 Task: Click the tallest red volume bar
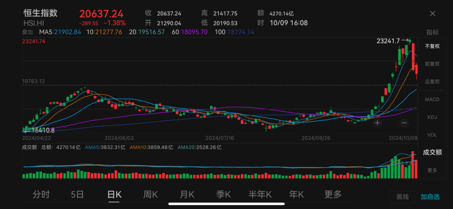(x=413, y=164)
